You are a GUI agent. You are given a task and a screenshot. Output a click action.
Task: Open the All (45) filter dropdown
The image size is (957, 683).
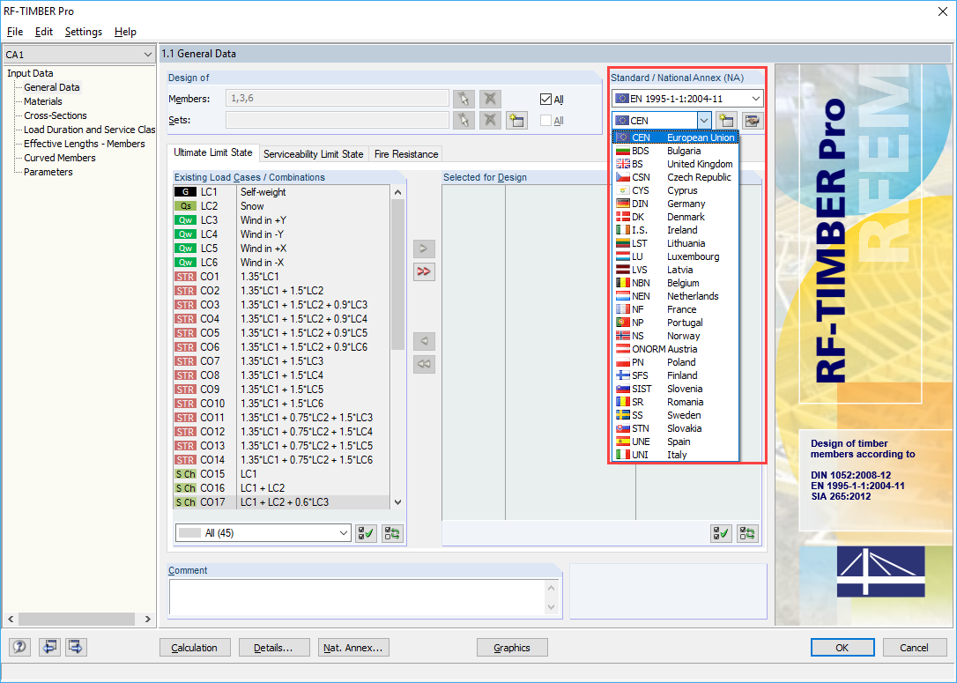click(344, 533)
